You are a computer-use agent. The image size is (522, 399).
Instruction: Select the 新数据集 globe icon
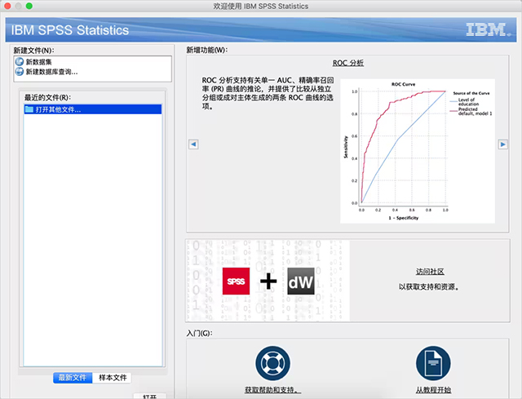[20, 62]
